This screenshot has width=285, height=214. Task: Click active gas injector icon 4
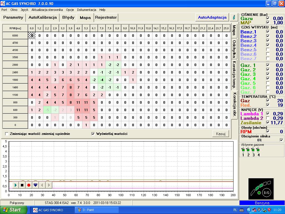tap(258, 150)
